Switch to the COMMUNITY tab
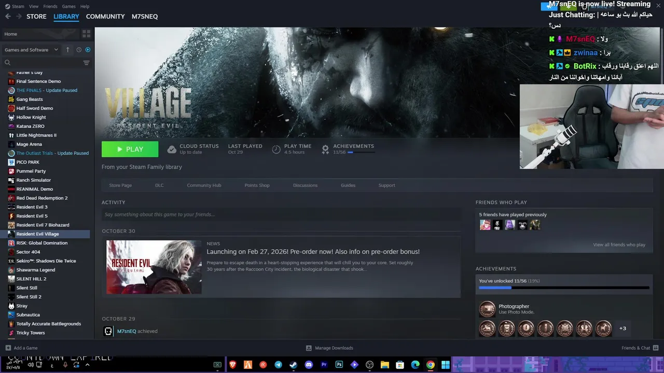Viewport: 664px width, 373px height. click(x=105, y=17)
